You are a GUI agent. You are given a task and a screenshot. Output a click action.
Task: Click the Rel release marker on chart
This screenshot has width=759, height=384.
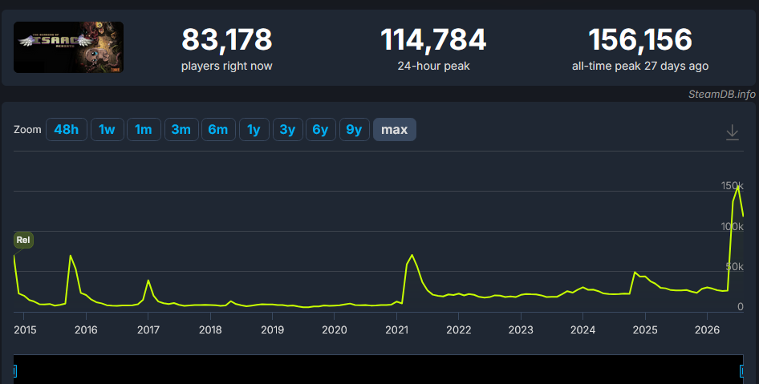click(x=23, y=240)
